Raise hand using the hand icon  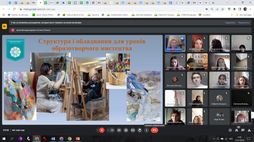140,130
